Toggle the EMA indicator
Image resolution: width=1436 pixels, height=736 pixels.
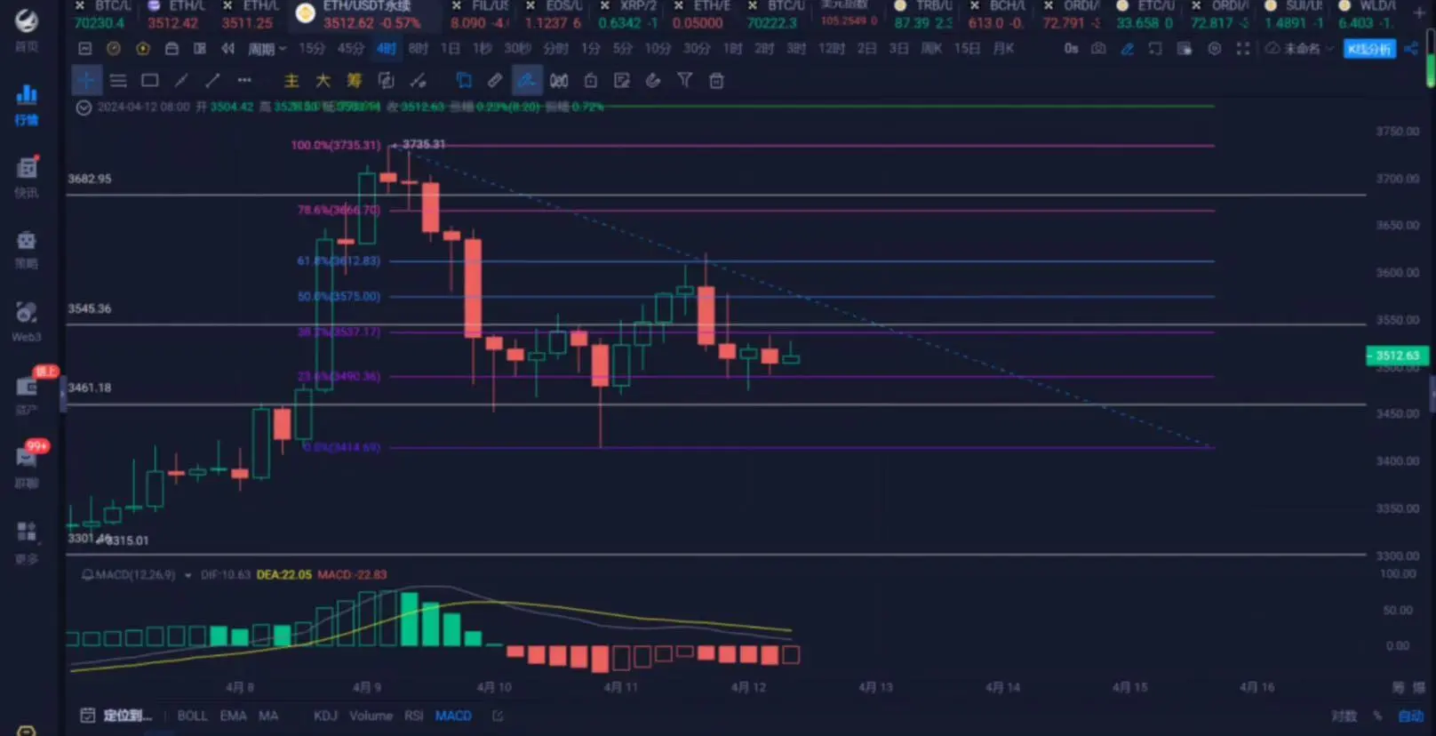(233, 716)
